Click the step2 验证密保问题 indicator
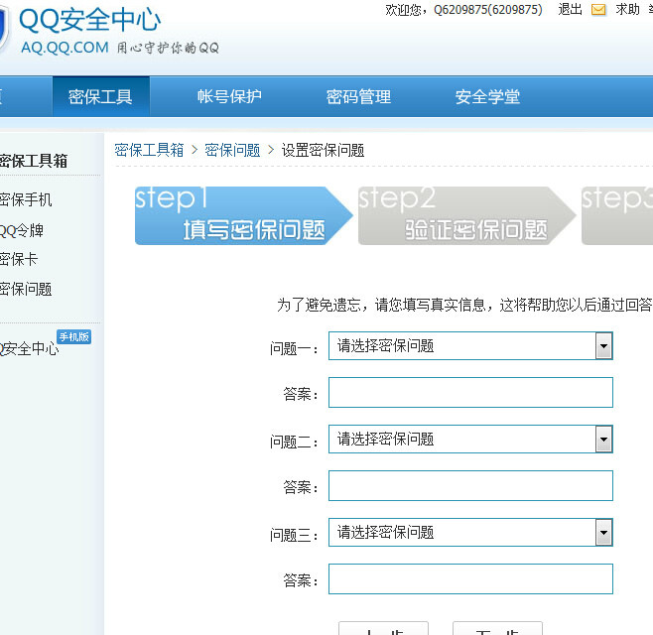This screenshot has width=653, height=635. [466, 215]
